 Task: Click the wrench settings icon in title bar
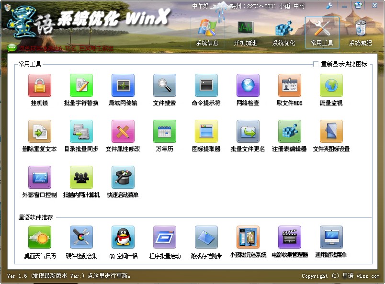pyautogui.click(x=329, y=6)
